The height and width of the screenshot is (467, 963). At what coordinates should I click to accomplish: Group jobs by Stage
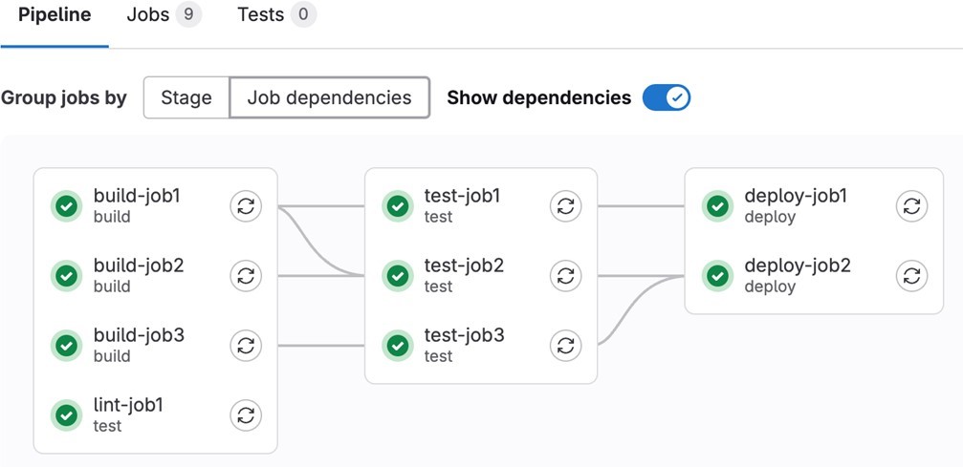coord(186,97)
